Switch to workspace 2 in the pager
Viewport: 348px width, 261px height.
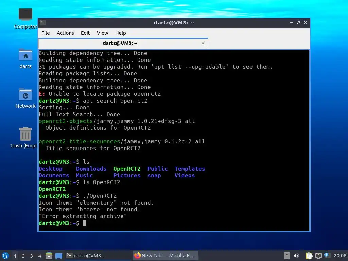tap(23, 256)
